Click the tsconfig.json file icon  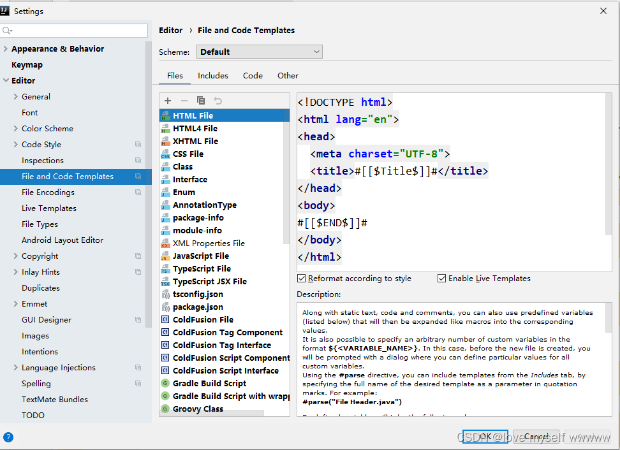[x=166, y=294]
